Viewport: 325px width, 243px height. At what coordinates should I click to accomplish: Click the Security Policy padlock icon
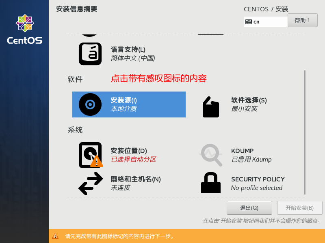click(x=211, y=183)
